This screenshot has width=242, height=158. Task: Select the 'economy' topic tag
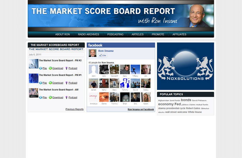(166, 104)
